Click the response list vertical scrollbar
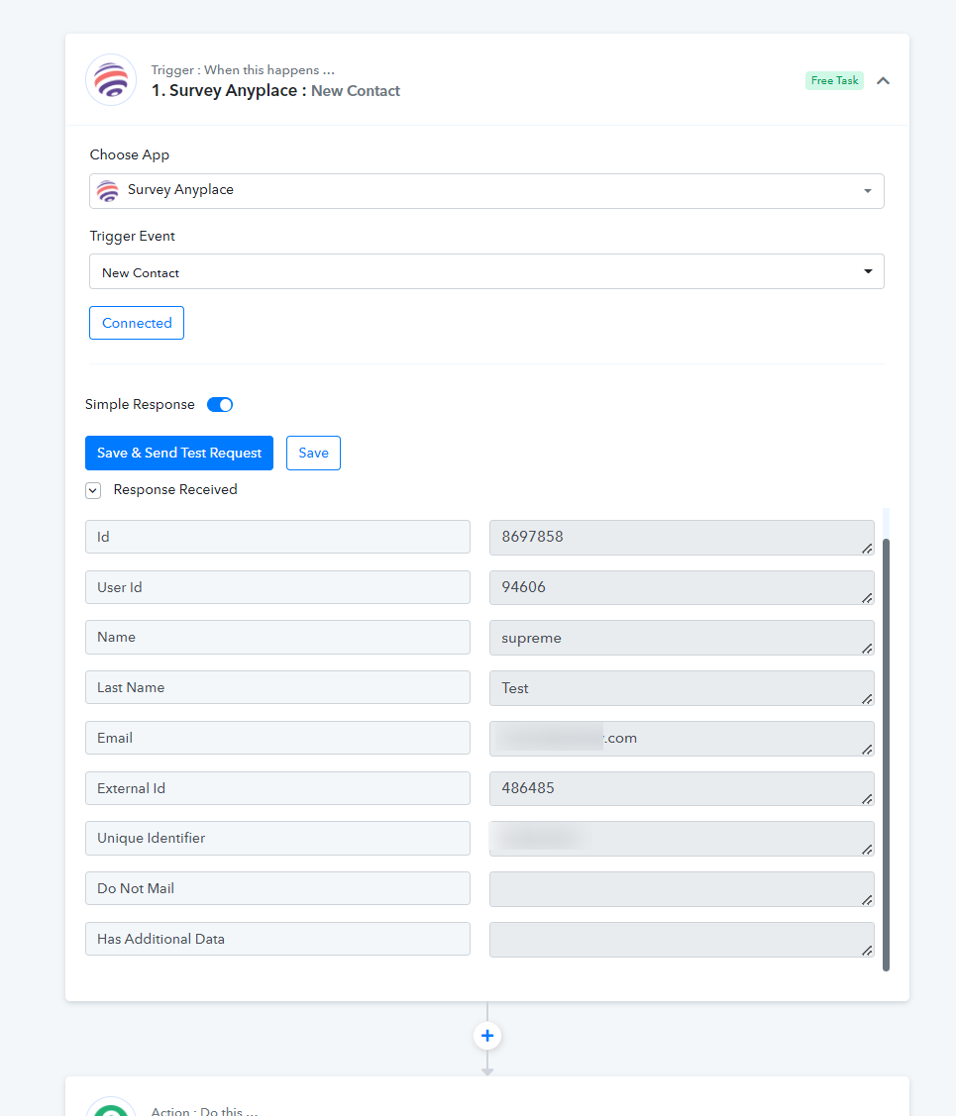This screenshot has height=1116, width=956. [x=887, y=755]
